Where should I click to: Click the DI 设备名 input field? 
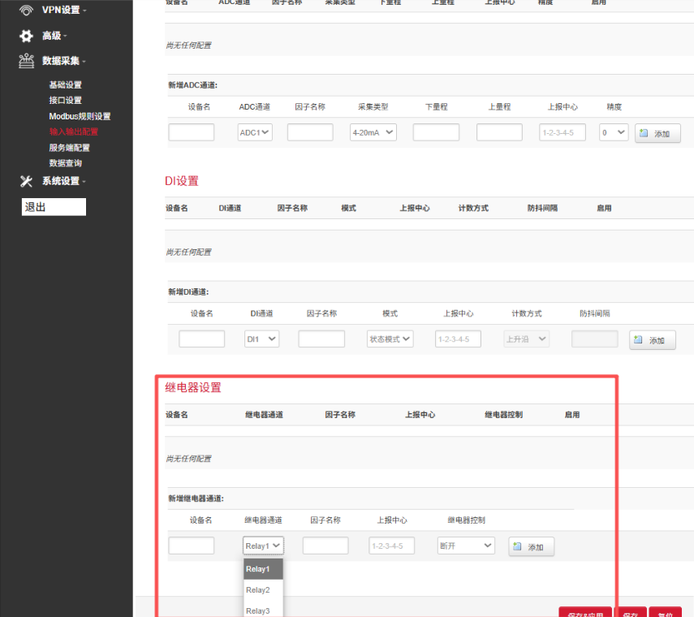(202, 339)
